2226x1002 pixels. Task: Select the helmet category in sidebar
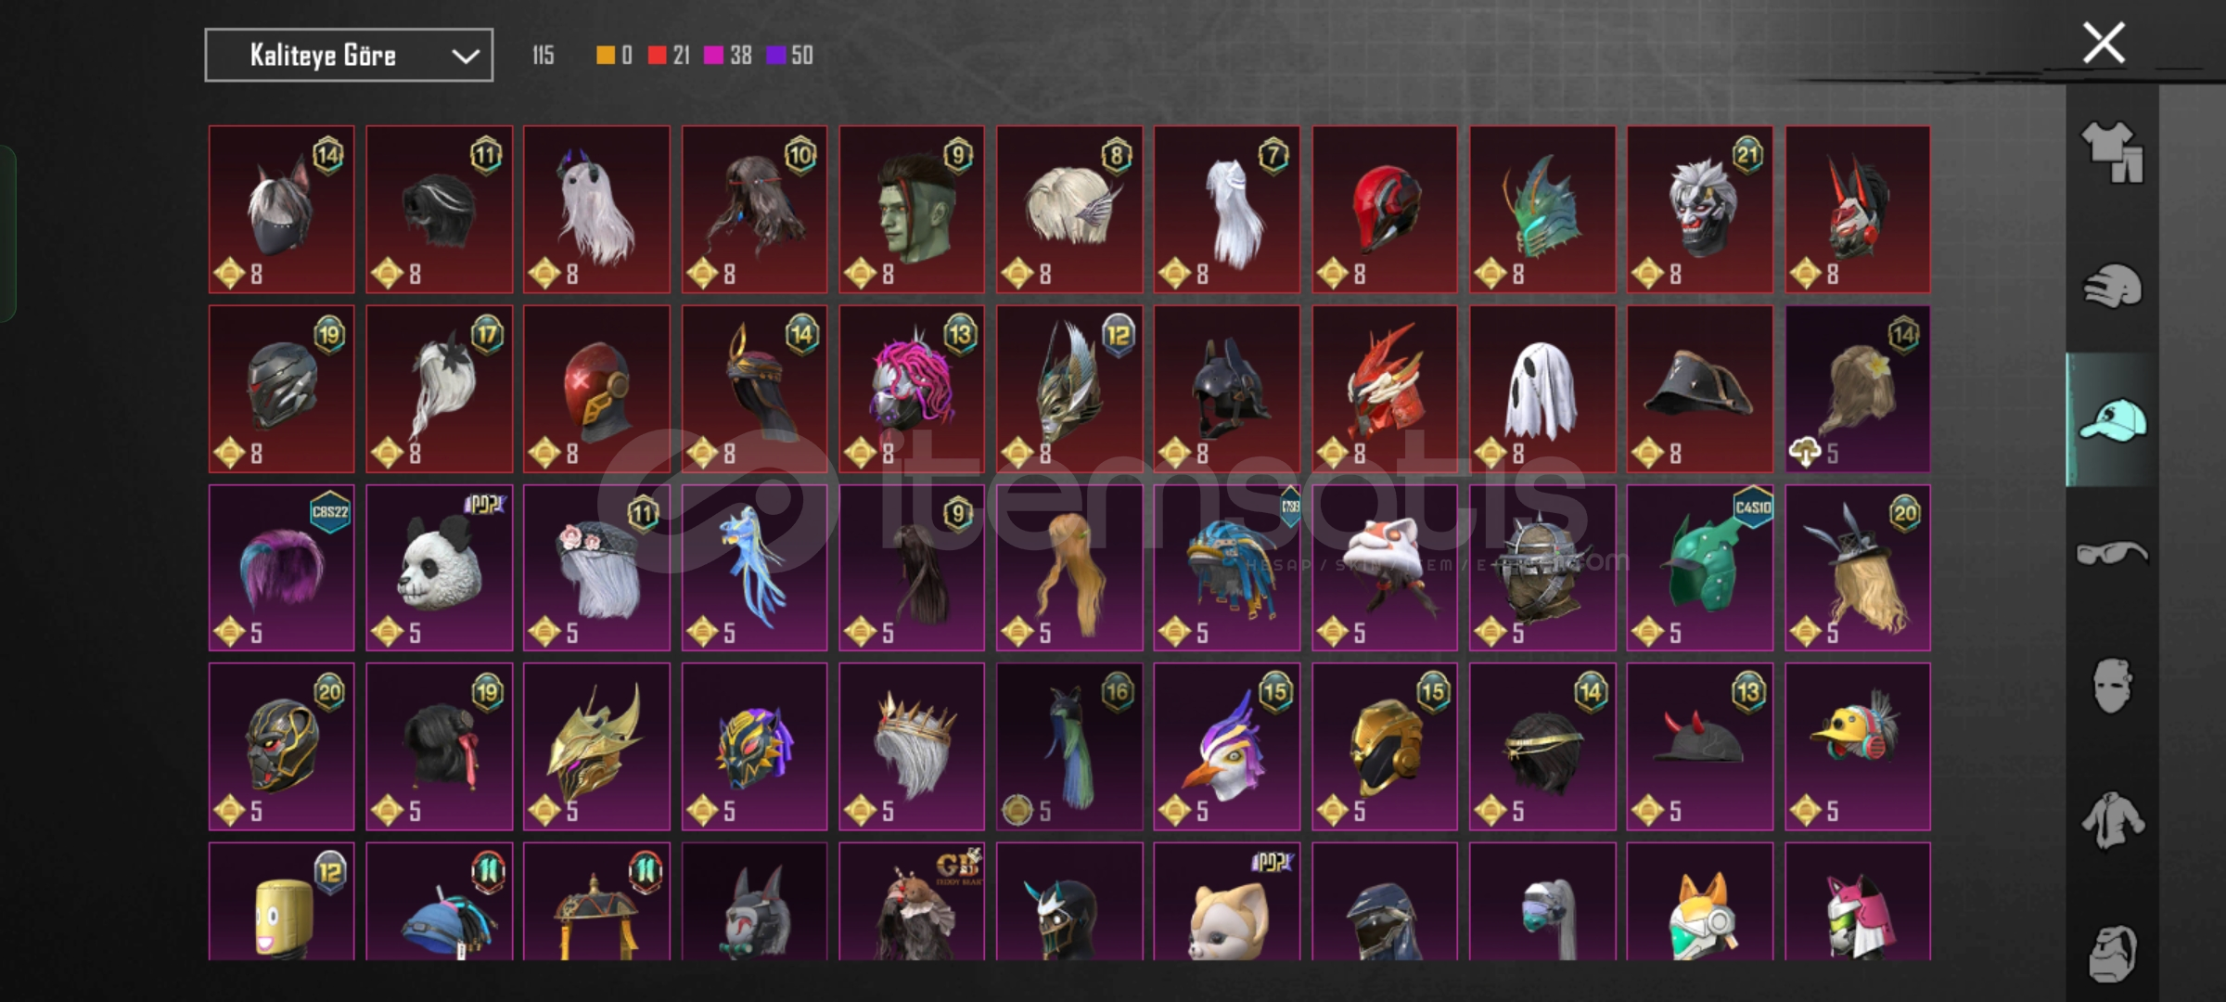(2112, 286)
